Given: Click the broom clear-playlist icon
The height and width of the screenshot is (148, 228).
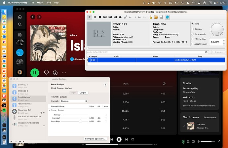Looking at the screenshot, I should 151,17.
